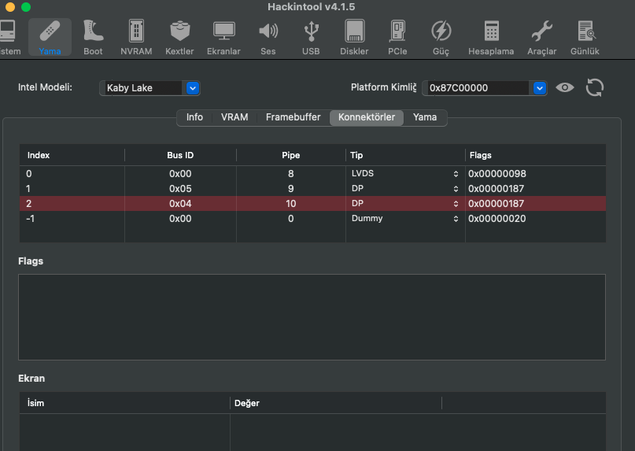This screenshot has height=451, width=635.
Task: Click the Flags column header
Action: pos(535,155)
